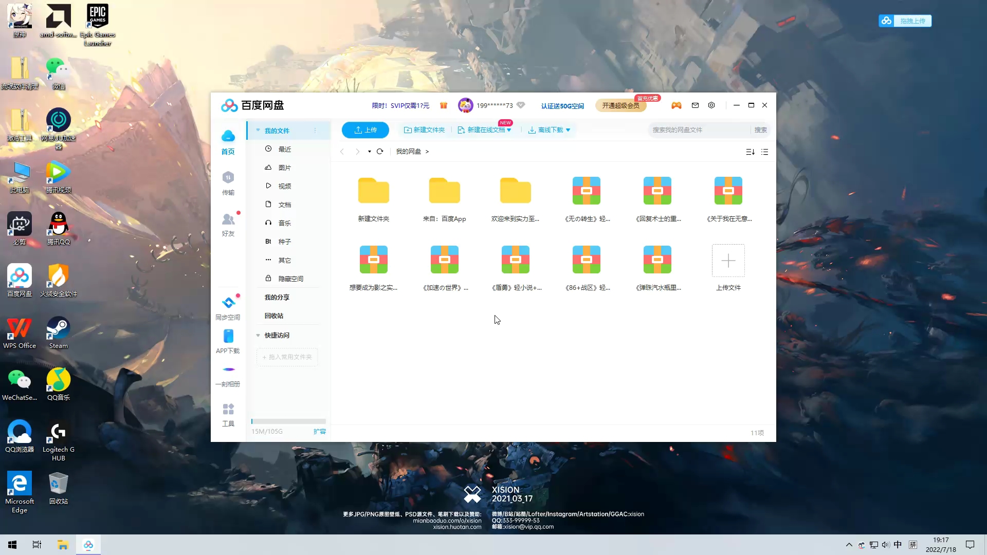Click the gift box icon in title bar
The width and height of the screenshot is (987, 555).
click(x=444, y=105)
